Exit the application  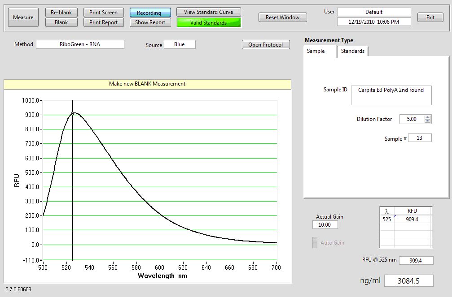tap(430, 17)
